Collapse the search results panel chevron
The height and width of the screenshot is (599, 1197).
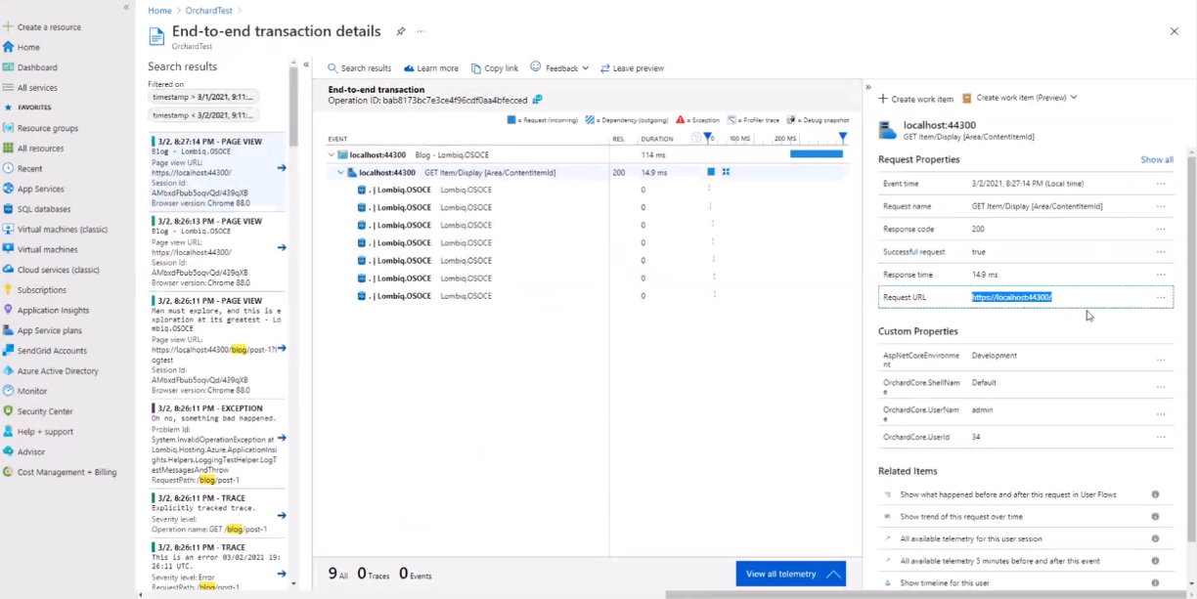[306, 64]
